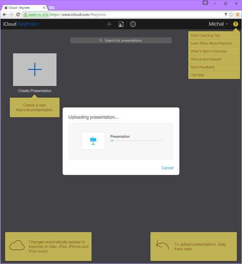This screenshot has height=264, width=242.
Task: Bookmark this page with the star icon
Action: tap(231, 15)
